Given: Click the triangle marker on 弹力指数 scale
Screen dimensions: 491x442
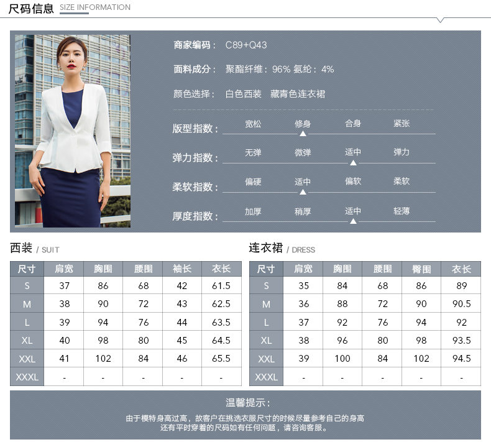Looking at the screenshot, I should (x=353, y=163).
